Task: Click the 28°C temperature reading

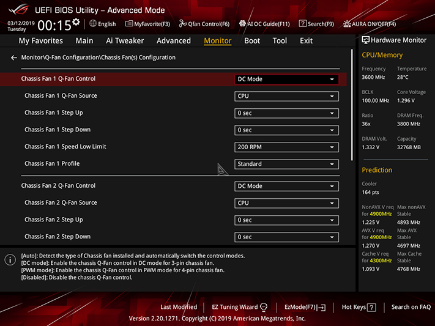Action: click(403, 78)
